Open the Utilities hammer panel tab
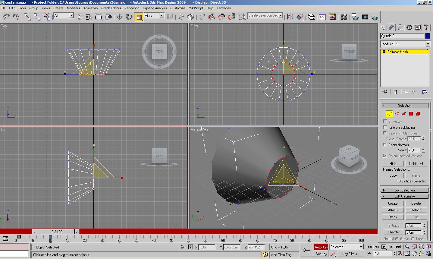The height and width of the screenshot is (259, 433). (426, 28)
